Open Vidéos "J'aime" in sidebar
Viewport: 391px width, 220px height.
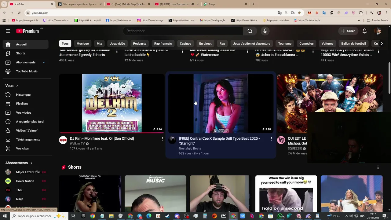(26, 130)
